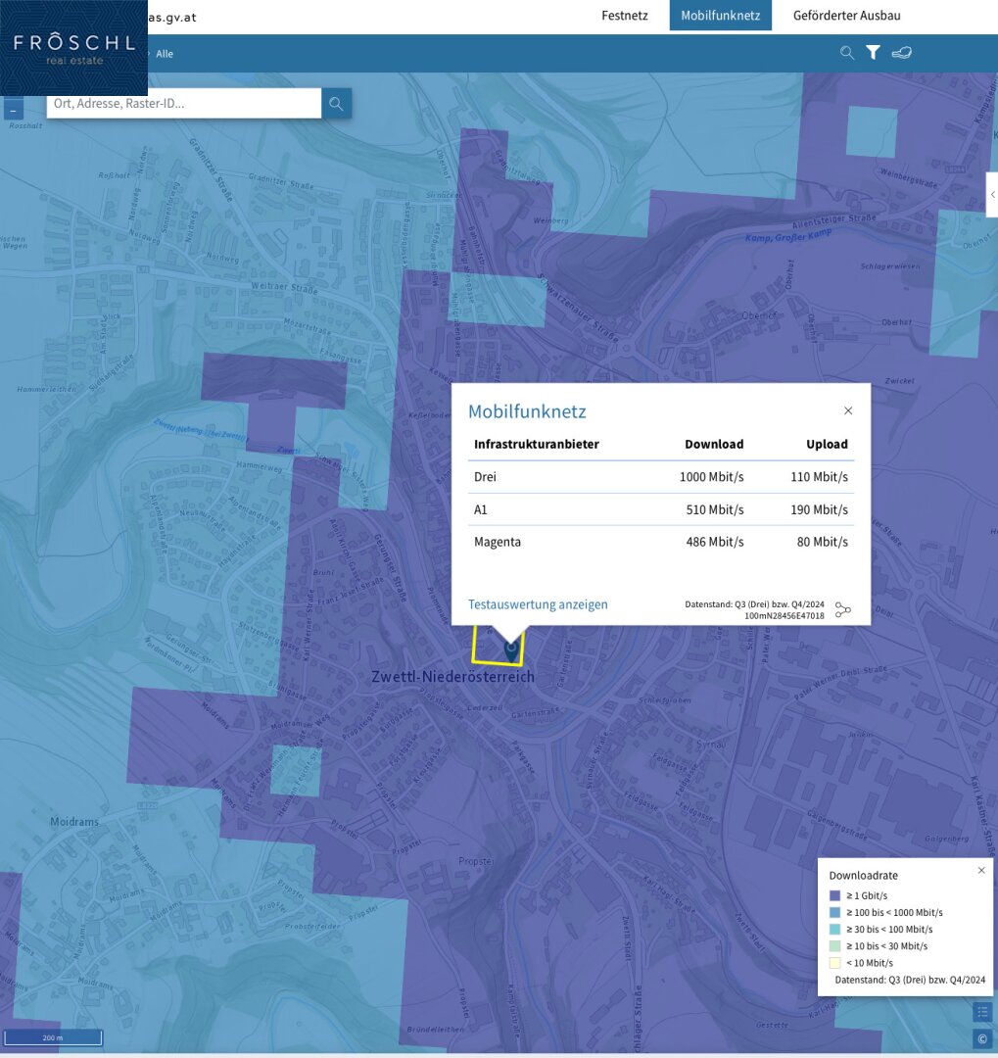Open the filter funnel icon

click(x=873, y=53)
